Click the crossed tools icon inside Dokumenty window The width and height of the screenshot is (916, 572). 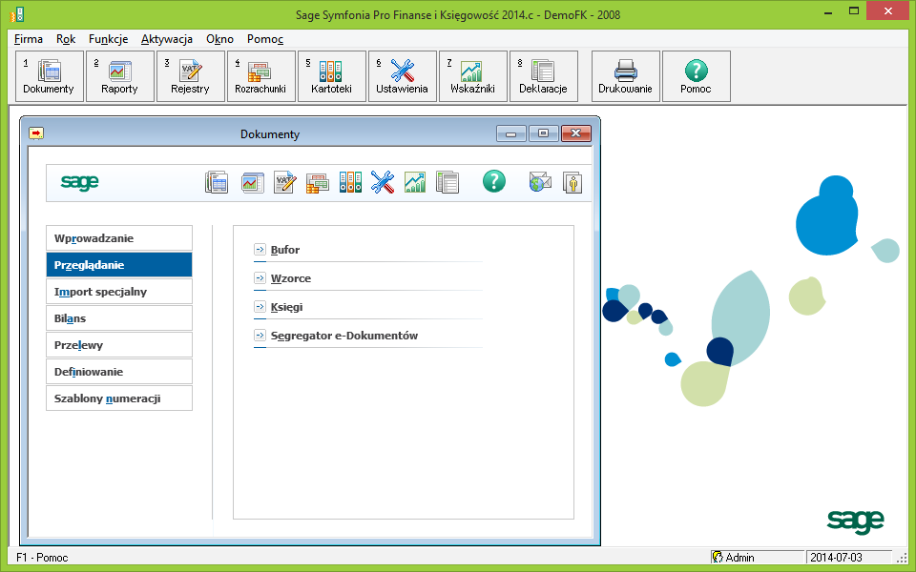pyautogui.click(x=383, y=182)
